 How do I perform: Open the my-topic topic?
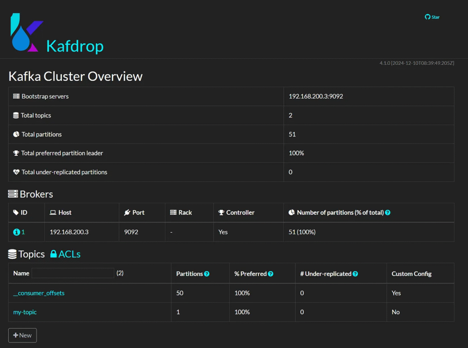[x=25, y=312]
